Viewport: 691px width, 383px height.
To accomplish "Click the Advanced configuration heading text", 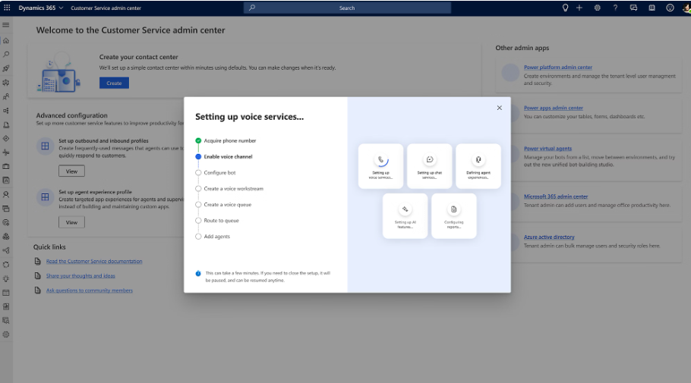I will click(72, 115).
